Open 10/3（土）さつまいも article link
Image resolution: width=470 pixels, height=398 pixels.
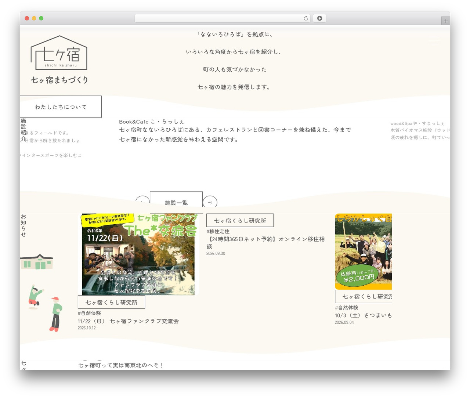(363, 315)
